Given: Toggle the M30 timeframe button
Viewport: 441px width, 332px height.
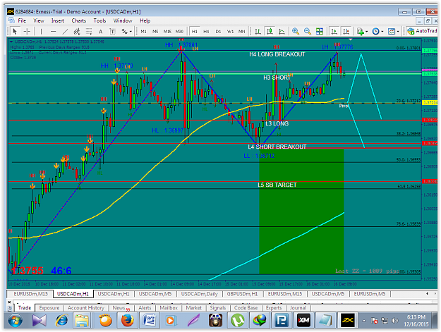Looking at the screenshot, I should point(179,32).
